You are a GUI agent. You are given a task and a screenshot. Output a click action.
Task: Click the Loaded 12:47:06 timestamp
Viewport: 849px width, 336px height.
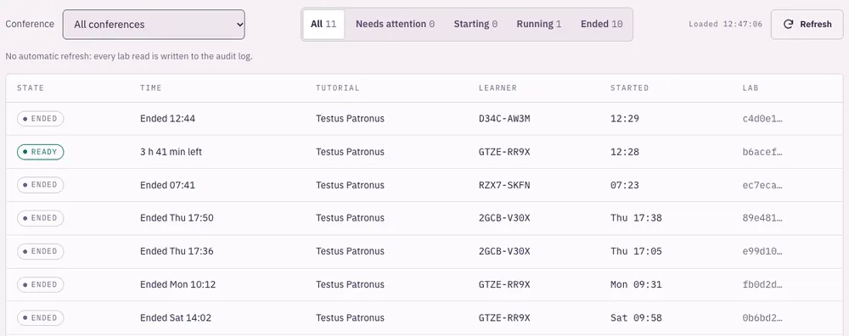[725, 25]
